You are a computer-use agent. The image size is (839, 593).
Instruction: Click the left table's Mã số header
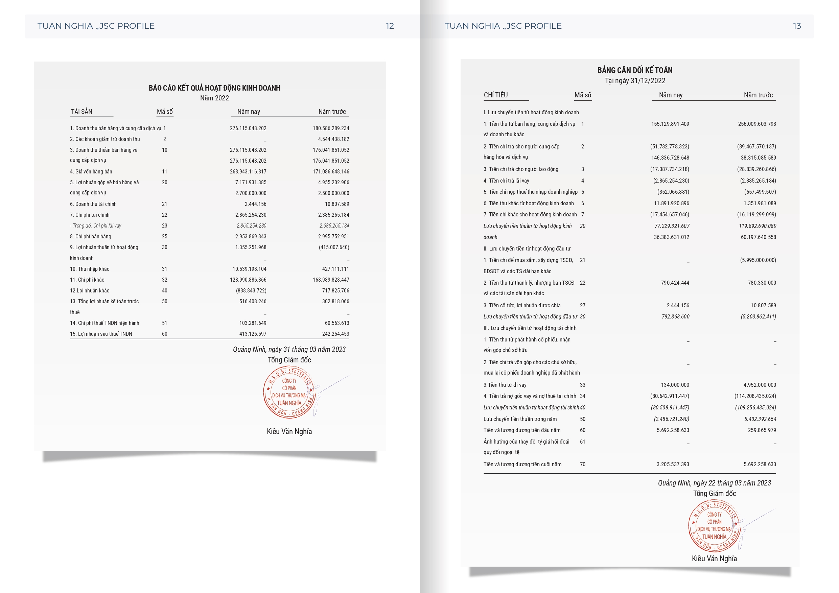pyautogui.click(x=164, y=112)
